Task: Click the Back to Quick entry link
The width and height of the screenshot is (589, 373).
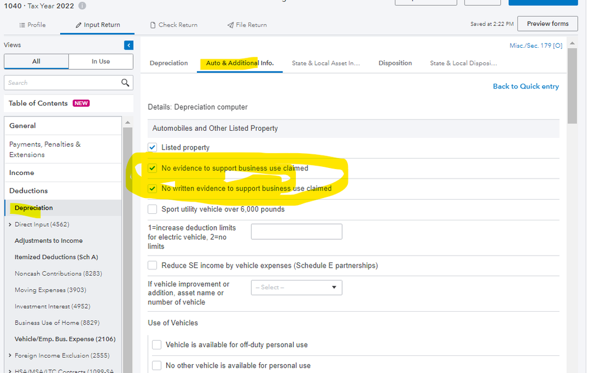Action: pyautogui.click(x=525, y=87)
